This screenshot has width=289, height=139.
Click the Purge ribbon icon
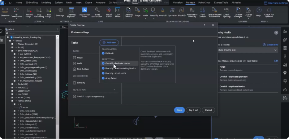(138, 12)
